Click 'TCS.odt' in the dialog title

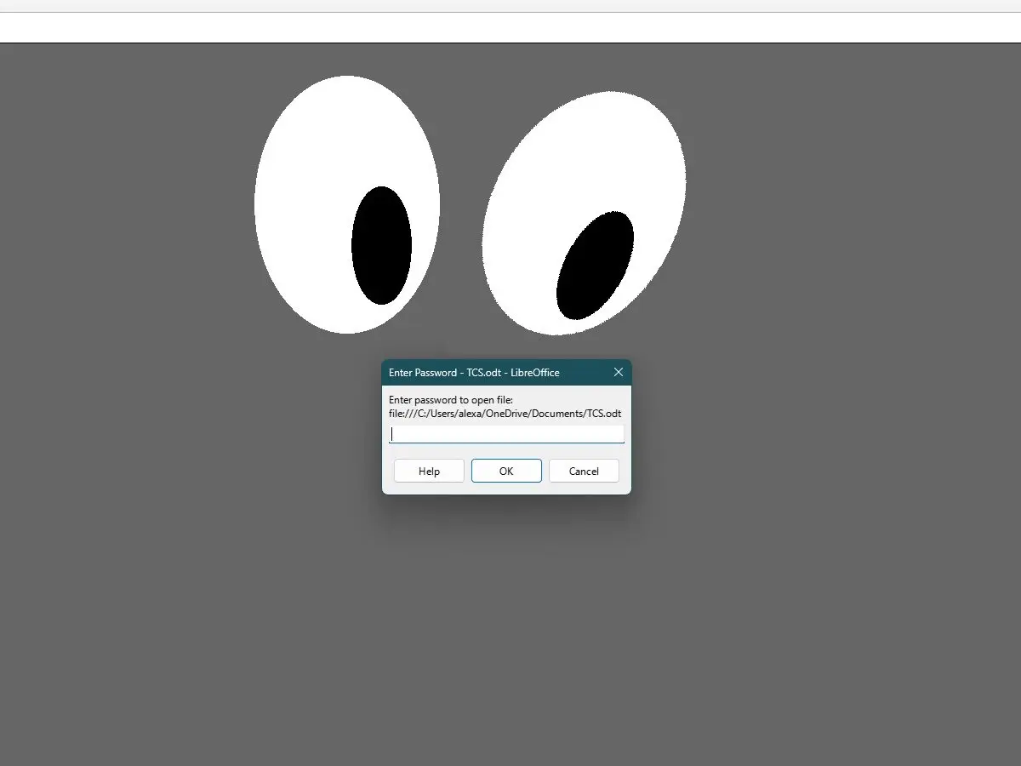pos(485,373)
